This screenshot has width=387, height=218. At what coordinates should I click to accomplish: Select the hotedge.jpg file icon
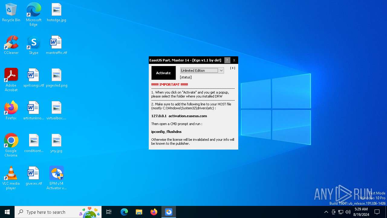coord(57,13)
